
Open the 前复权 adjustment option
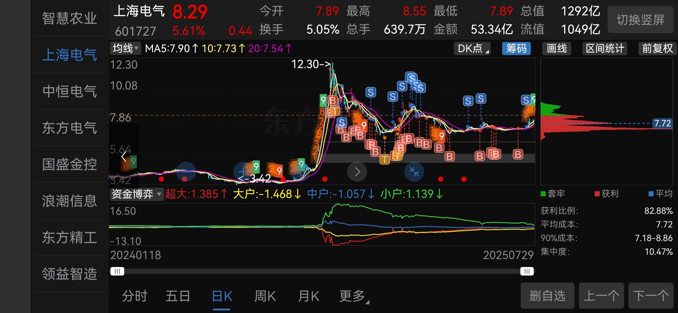click(x=657, y=48)
